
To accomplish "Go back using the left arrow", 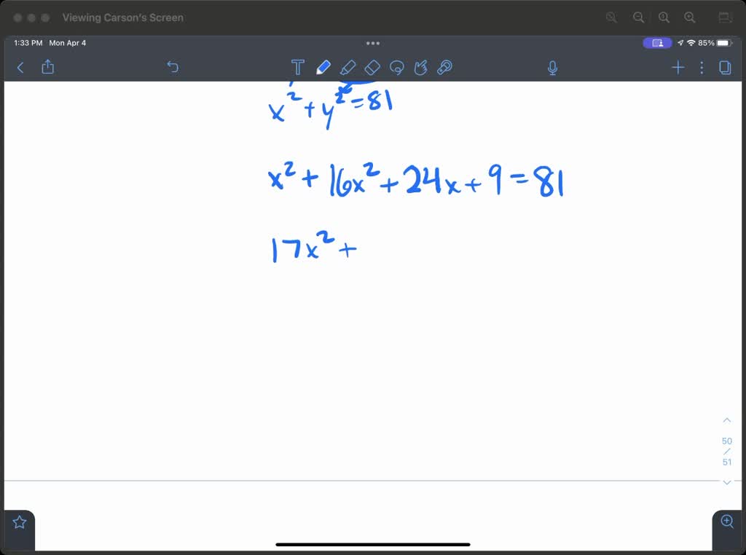I will (20, 67).
